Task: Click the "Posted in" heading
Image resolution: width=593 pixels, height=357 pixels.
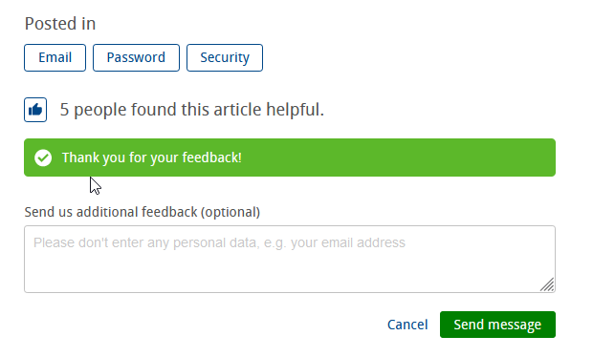Action: 60,24
